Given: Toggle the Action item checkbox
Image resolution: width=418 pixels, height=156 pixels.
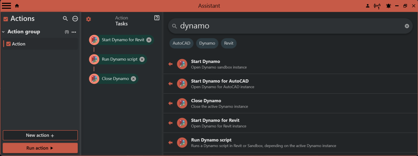Looking at the screenshot, I should click(x=9, y=44).
